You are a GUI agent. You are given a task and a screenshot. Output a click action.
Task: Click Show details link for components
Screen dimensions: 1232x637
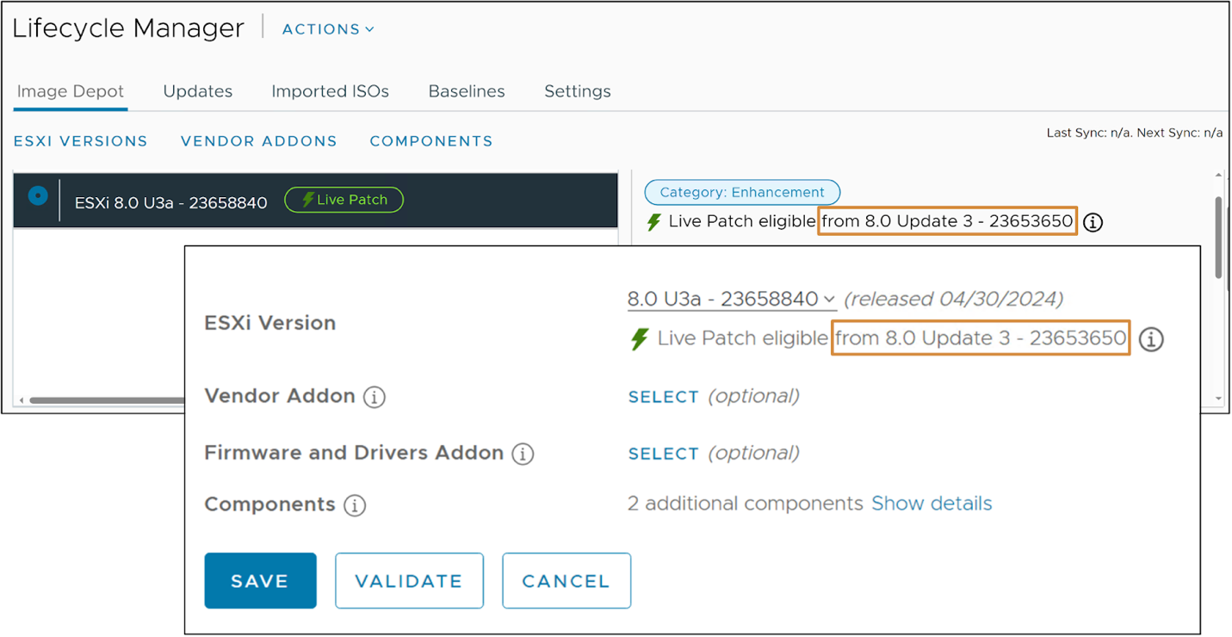tap(932, 504)
